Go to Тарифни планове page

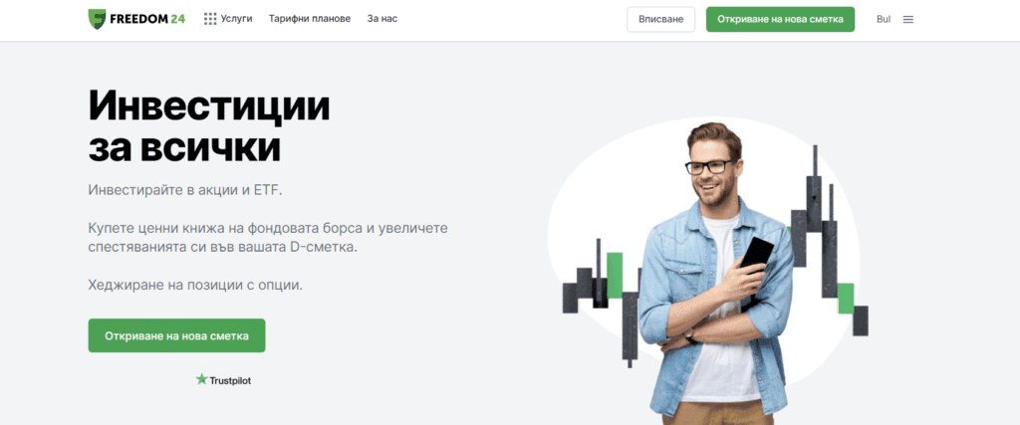(x=310, y=19)
